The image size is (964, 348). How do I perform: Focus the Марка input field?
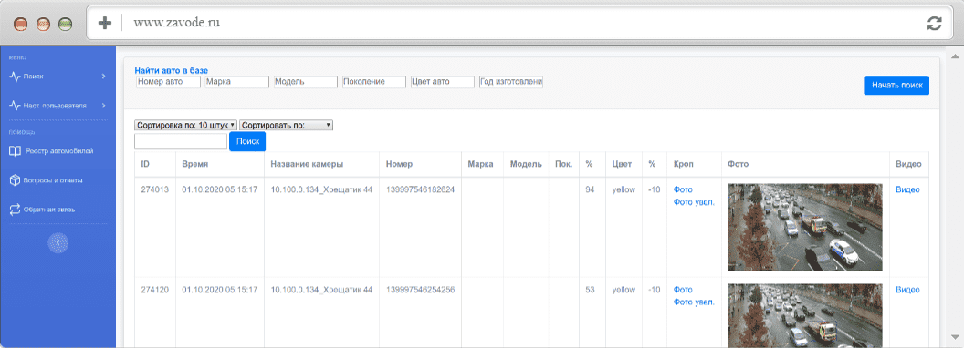[236, 82]
